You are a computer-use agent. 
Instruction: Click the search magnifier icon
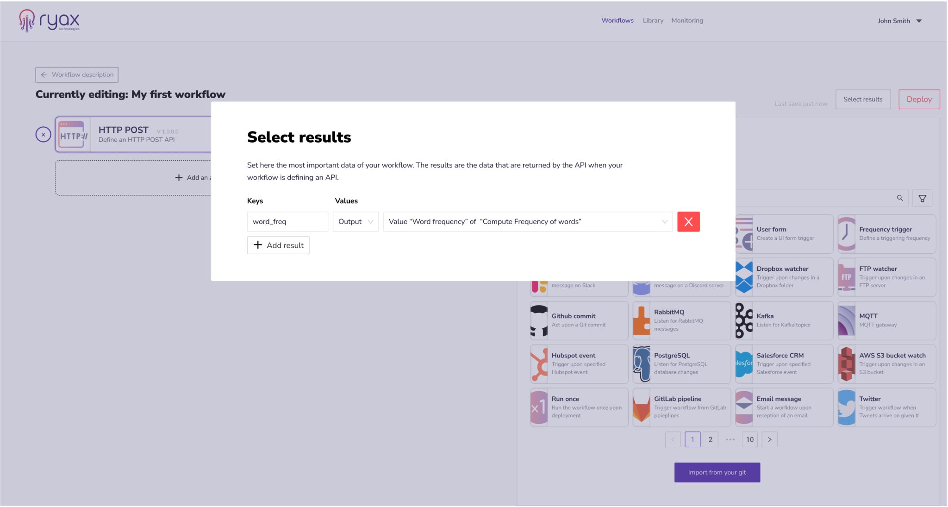click(x=899, y=198)
